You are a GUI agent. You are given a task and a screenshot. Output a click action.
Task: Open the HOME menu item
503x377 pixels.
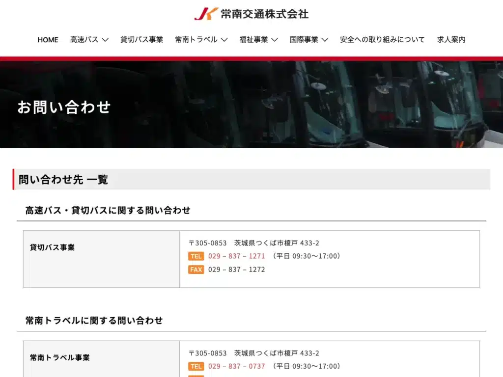pyautogui.click(x=48, y=40)
